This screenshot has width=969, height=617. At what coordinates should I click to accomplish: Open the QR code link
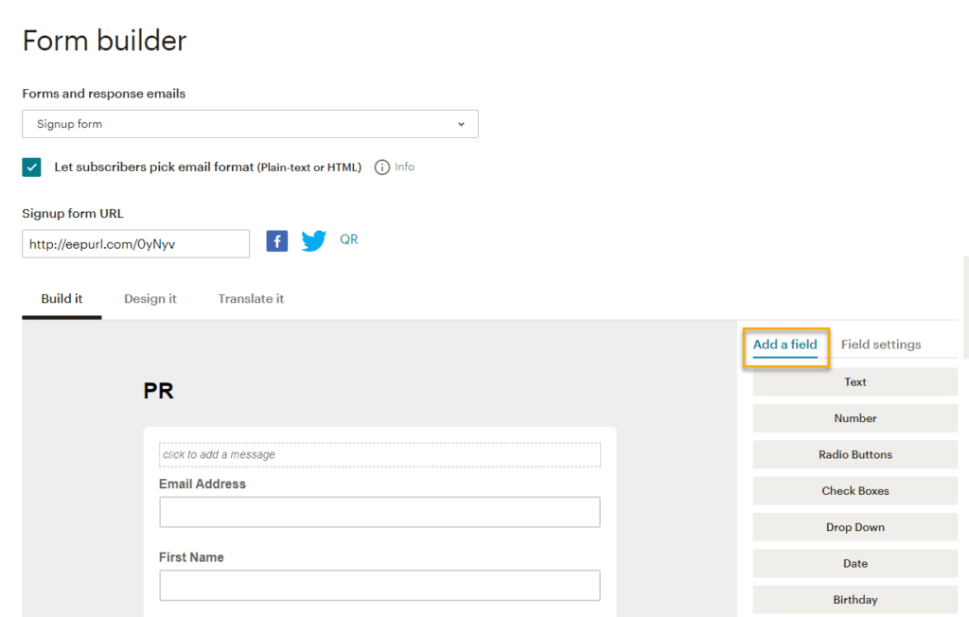[348, 239]
